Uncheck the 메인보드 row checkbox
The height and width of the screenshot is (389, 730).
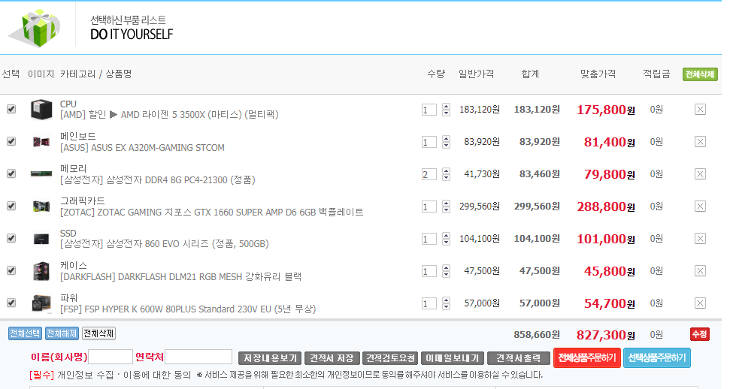[11, 141]
